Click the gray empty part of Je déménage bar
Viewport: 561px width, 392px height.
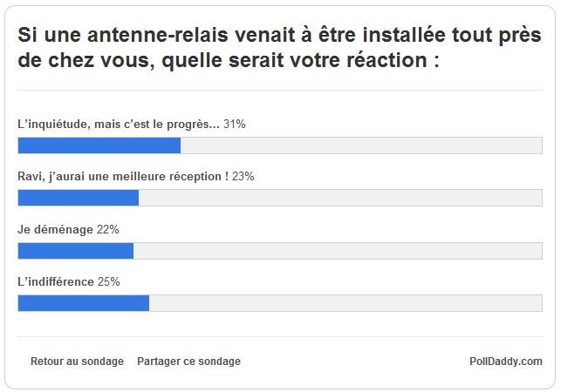pos(337,251)
